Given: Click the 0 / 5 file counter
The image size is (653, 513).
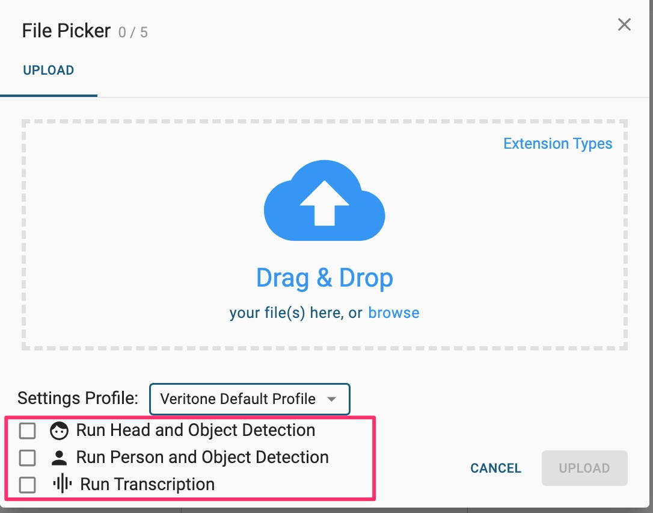Looking at the screenshot, I should [133, 33].
